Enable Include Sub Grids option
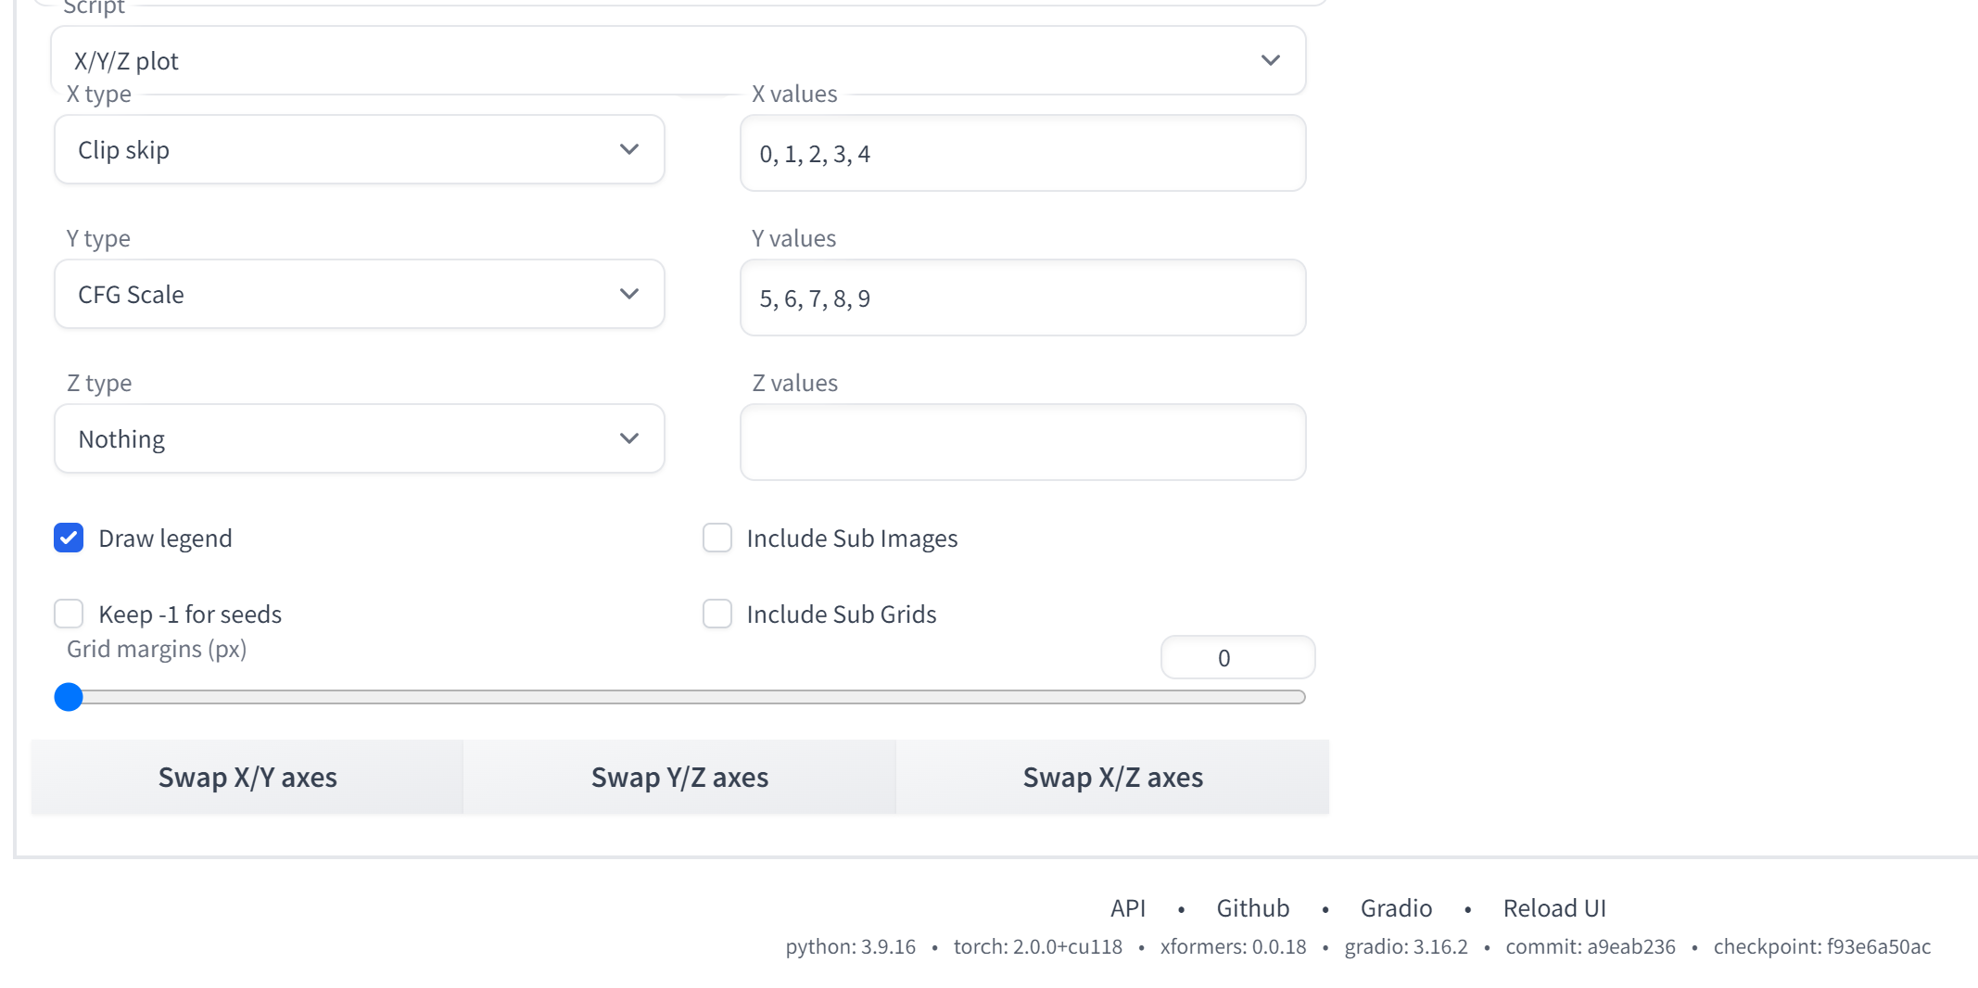The image size is (1978, 988). (x=717, y=614)
